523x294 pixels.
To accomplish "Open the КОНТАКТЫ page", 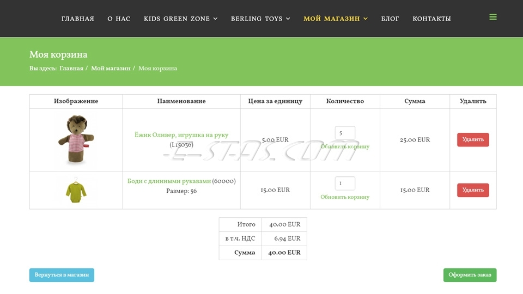I will pos(431,19).
